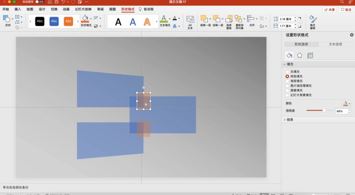Click the shape outline pen icon
Screen dimensions: 355x195
96,18
